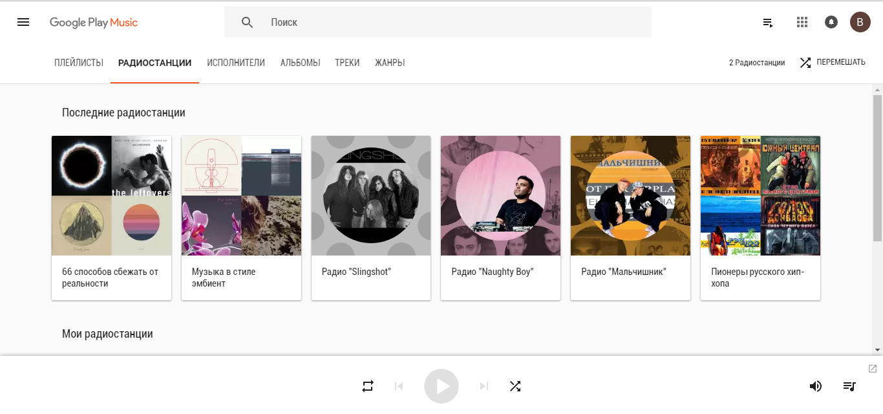Image resolution: width=883 pixels, height=414 pixels.
Task: Switch to the ПЛЕЙЛИСТЫ tab
Action: pos(79,63)
